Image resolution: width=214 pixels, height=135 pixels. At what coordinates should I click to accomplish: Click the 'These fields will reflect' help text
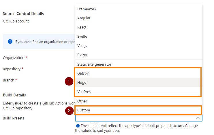click(136, 128)
